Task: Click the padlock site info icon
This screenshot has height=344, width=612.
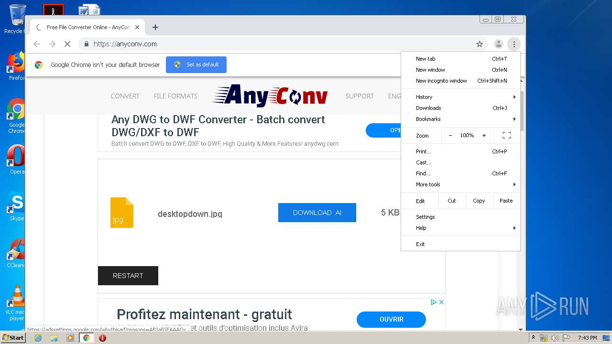Action: 87,44
